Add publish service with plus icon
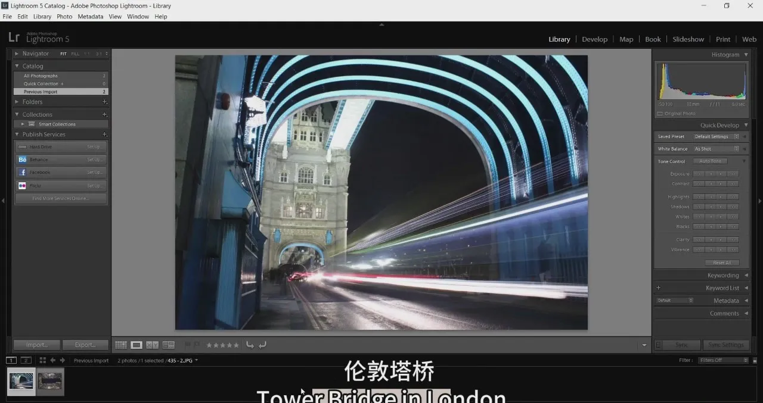The width and height of the screenshot is (763, 403). (x=104, y=135)
